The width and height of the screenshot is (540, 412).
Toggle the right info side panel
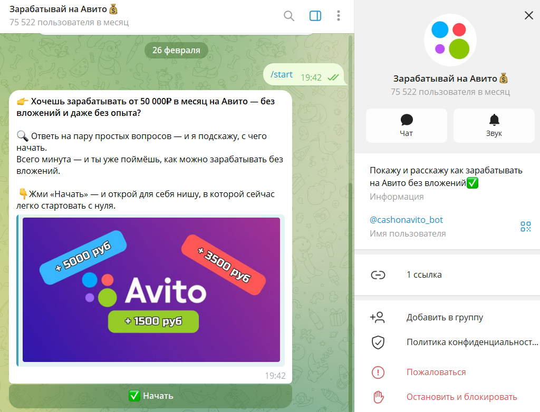[315, 16]
